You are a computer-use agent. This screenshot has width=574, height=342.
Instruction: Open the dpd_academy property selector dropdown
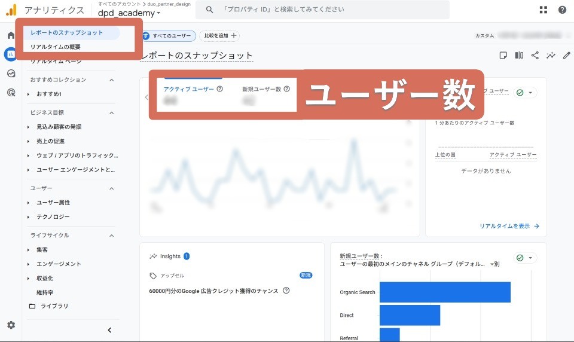point(129,13)
